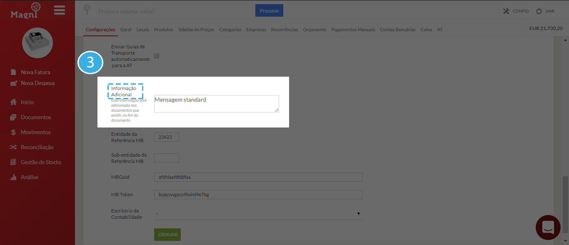569x245 pixels.
Task: Click SAIR to log out
Action: [x=550, y=11]
